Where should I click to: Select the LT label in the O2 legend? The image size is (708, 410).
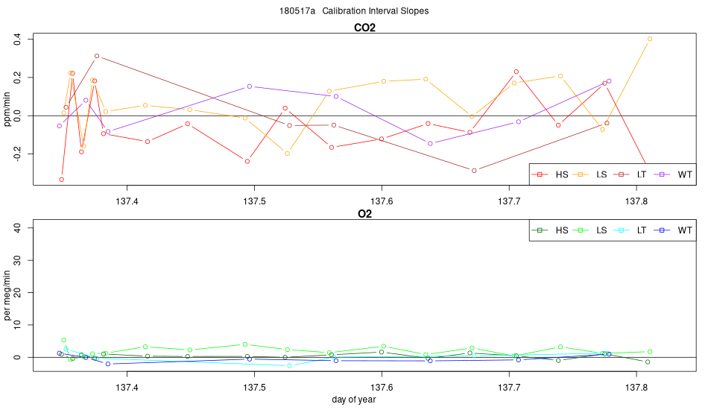click(641, 230)
